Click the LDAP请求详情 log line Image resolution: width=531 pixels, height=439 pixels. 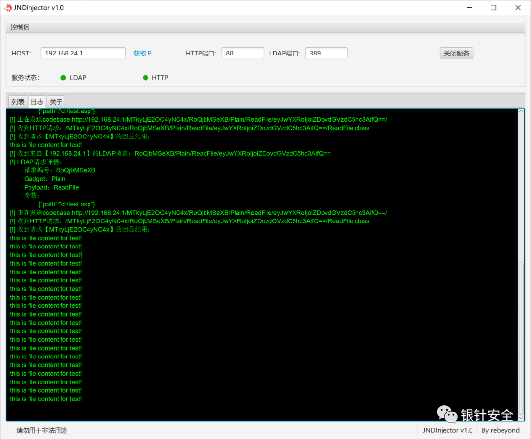pos(36,162)
